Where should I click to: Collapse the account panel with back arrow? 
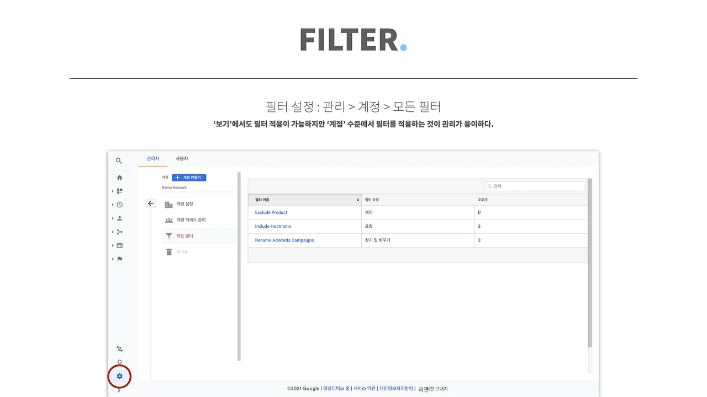[x=151, y=203]
